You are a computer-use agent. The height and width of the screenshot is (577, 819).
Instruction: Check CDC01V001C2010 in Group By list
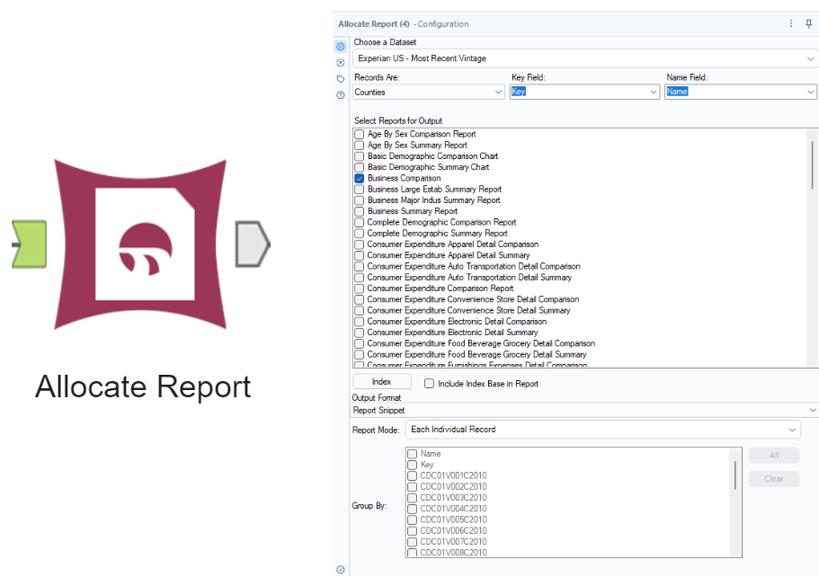[x=412, y=475]
